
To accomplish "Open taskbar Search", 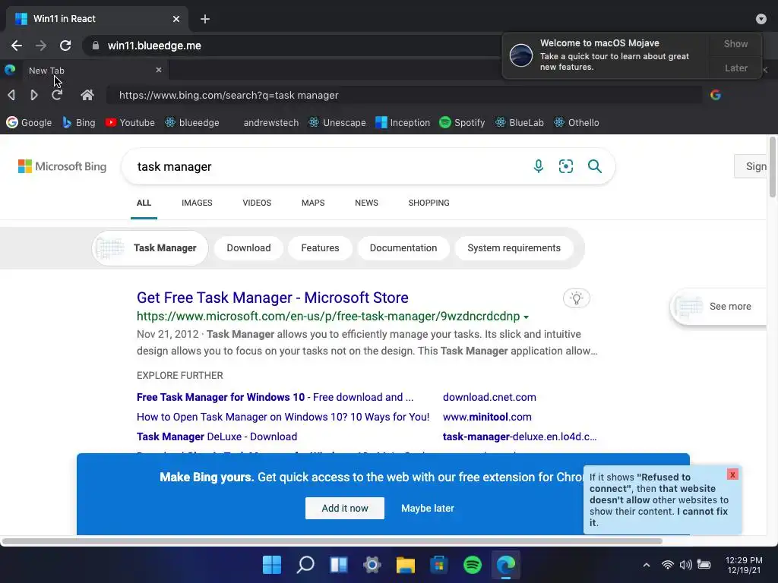I will click(x=305, y=565).
